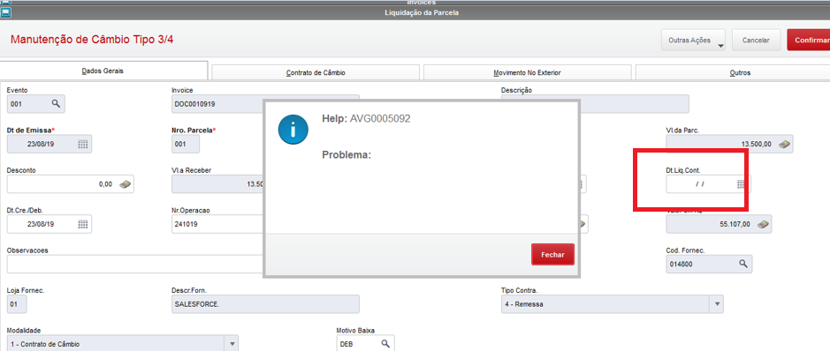Open lookup magnifier in Motivo Baixa field
This screenshot has height=351, width=830.
coord(385,344)
